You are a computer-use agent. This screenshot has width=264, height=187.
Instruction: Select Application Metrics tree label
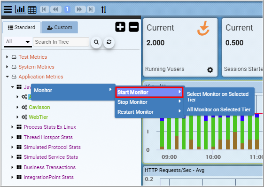41,77
